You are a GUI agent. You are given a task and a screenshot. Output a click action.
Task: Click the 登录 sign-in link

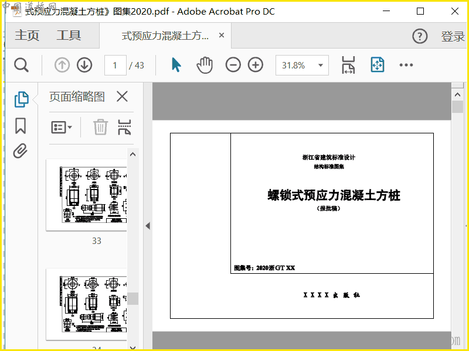(453, 36)
